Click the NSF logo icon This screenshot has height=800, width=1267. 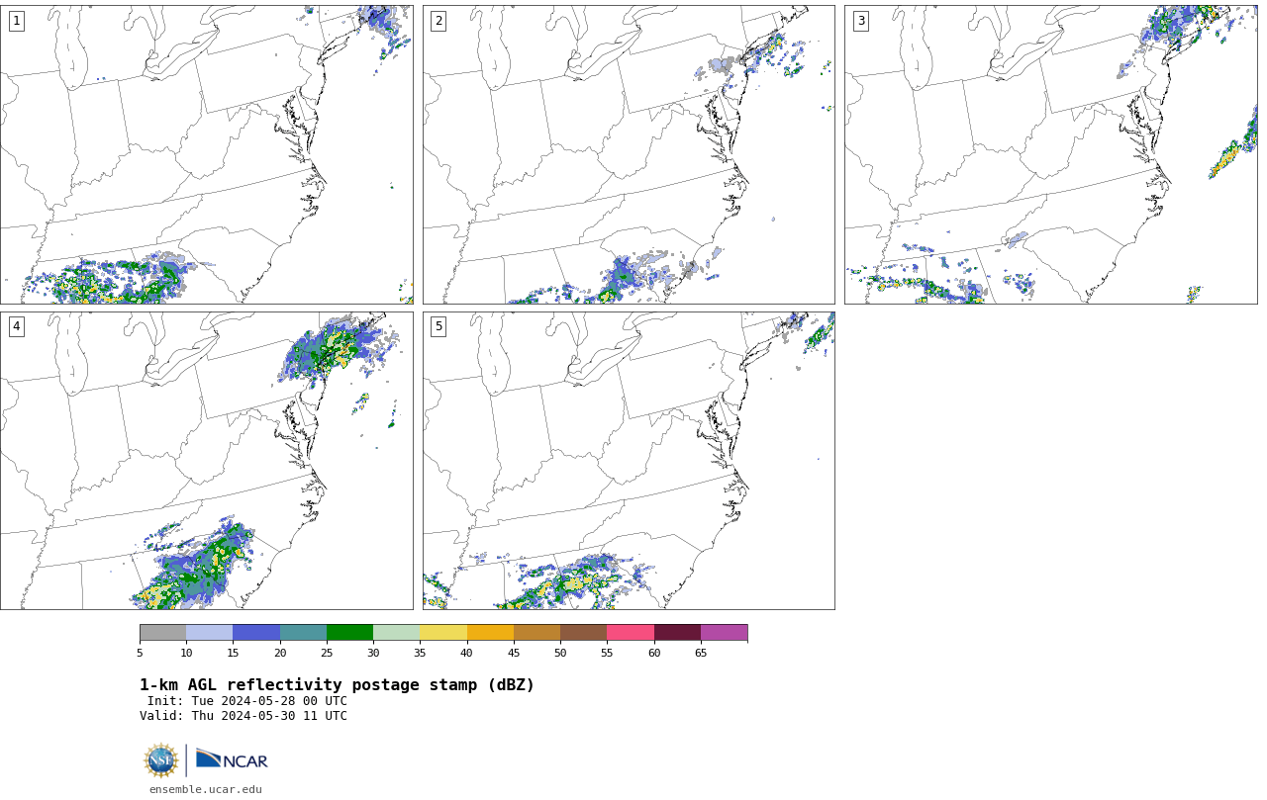tap(161, 760)
